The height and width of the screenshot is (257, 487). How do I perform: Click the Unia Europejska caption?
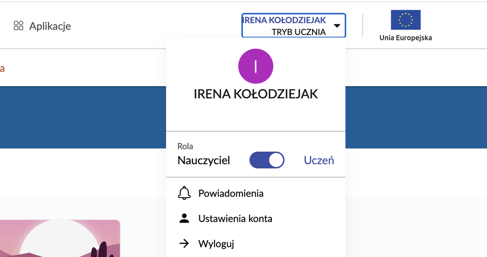tap(405, 38)
